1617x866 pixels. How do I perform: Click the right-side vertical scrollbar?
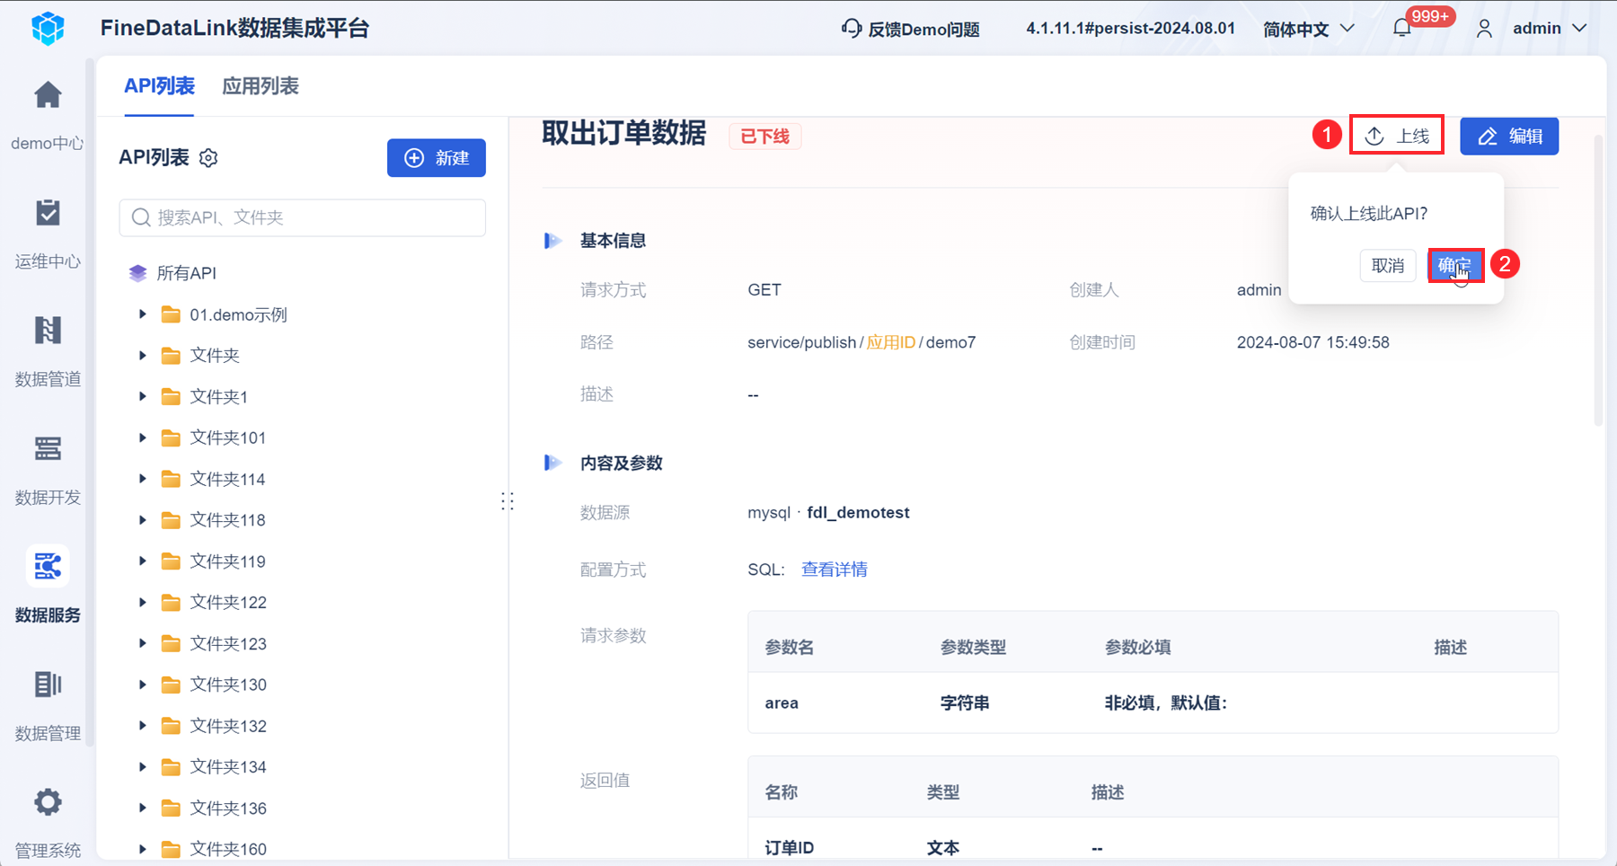(x=1598, y=278)
